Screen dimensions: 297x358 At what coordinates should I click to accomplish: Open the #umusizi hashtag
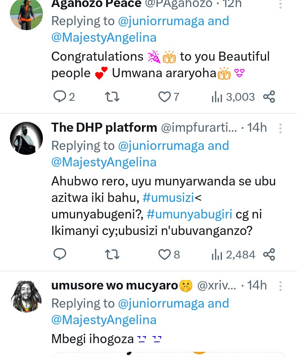[168, 198]
